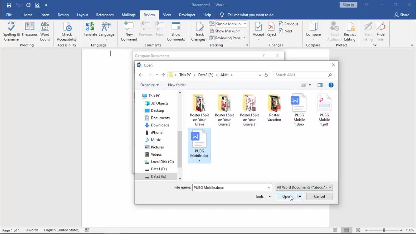The width and height of the screenshot is (416, 234).
Task: Toggle the preview pane icon
Action: (x=320, y=85)
